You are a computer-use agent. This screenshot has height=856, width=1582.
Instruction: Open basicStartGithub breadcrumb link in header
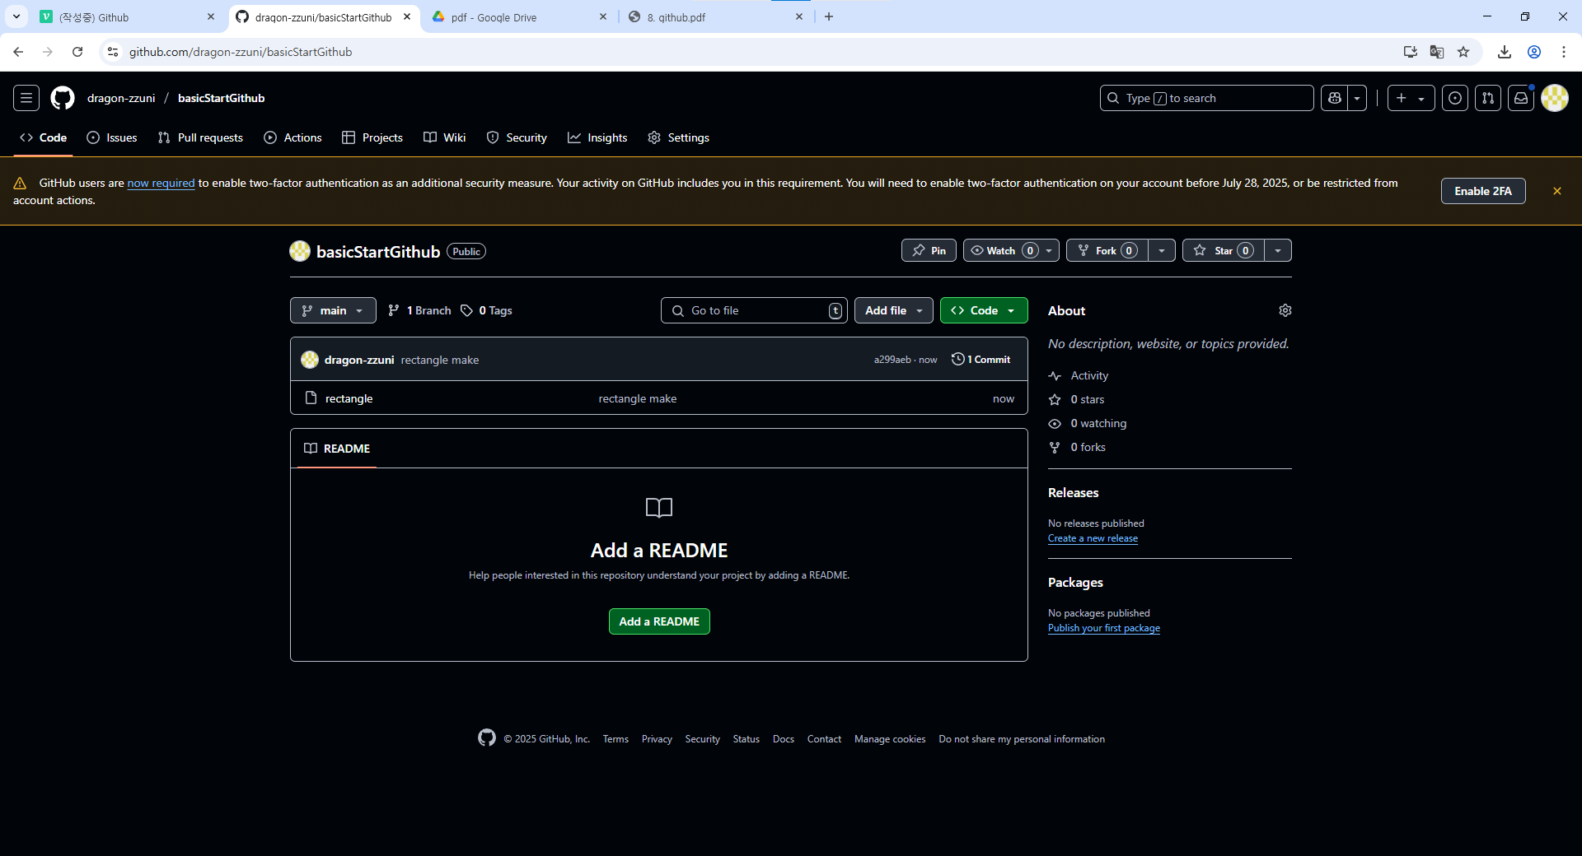point(222,98)
